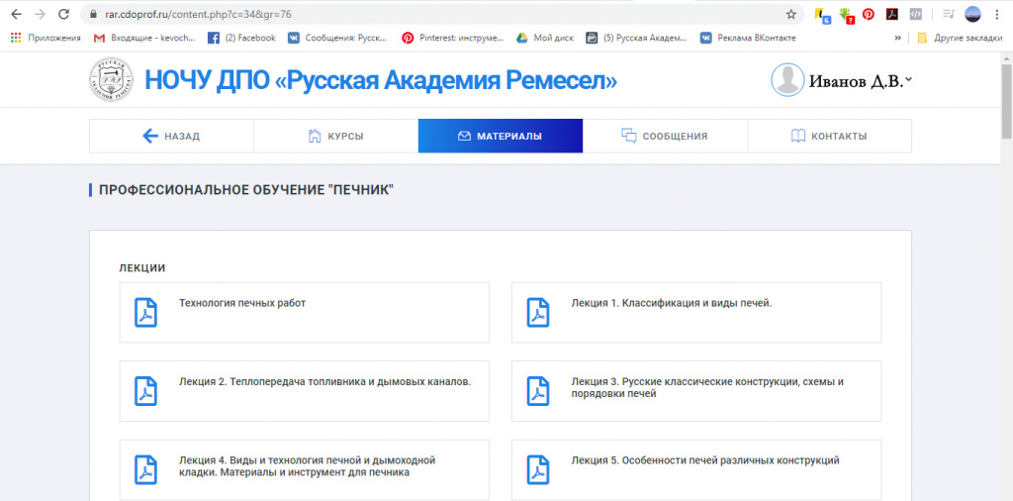Show more bookmarks with the » chevron
Viewport: 1013px width, 501px height.
coord(897,39)
